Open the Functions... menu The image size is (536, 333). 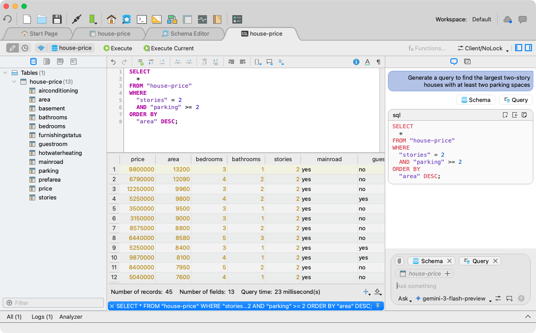(427, 48)
